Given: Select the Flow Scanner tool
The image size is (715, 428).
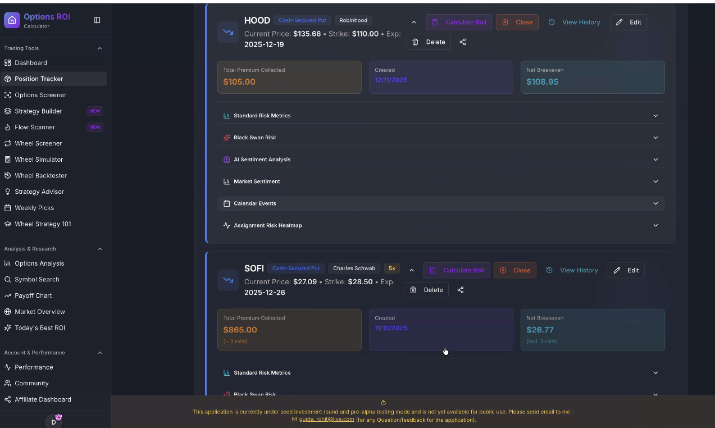Looking at the screenshot, I should click(35, 127).
